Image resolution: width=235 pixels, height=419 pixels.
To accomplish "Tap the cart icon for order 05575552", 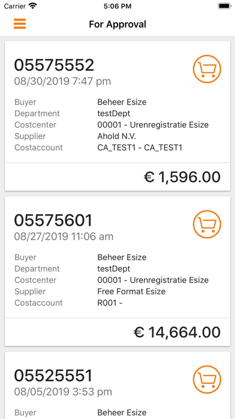I will (x=207, y=69).
